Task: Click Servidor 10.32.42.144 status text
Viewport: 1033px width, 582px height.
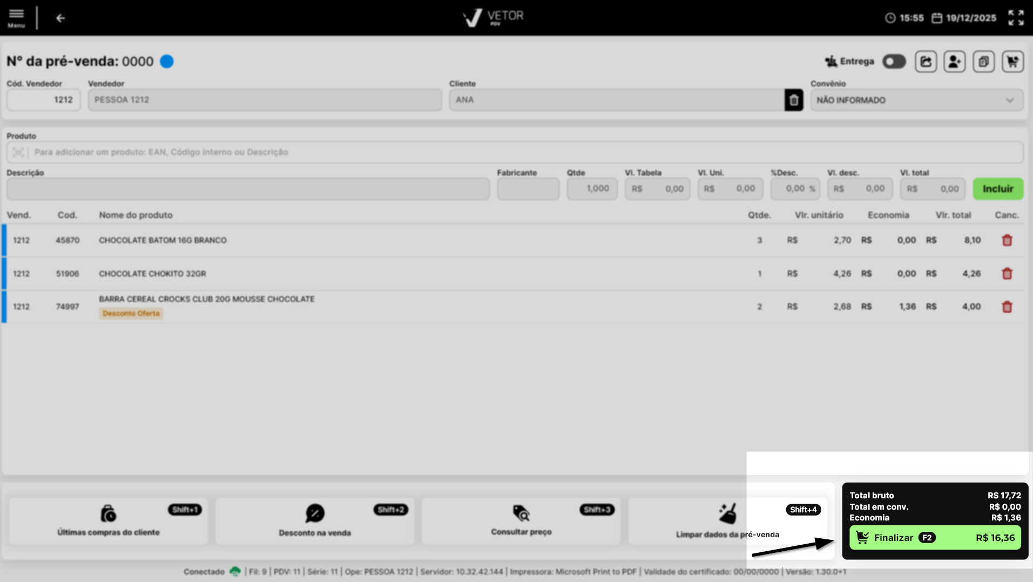Action: point(462,572)
